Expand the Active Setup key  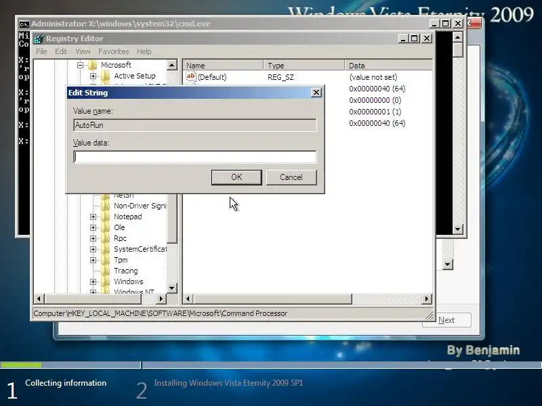click(x=93, y=76)
